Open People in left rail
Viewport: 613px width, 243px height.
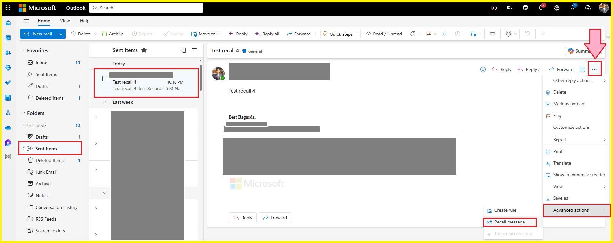tap(8, 53)
